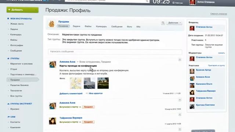Viewport: 235px width, 132px height.
Task: Select the Продажи group in sidebar
Action: coord(23,80)
